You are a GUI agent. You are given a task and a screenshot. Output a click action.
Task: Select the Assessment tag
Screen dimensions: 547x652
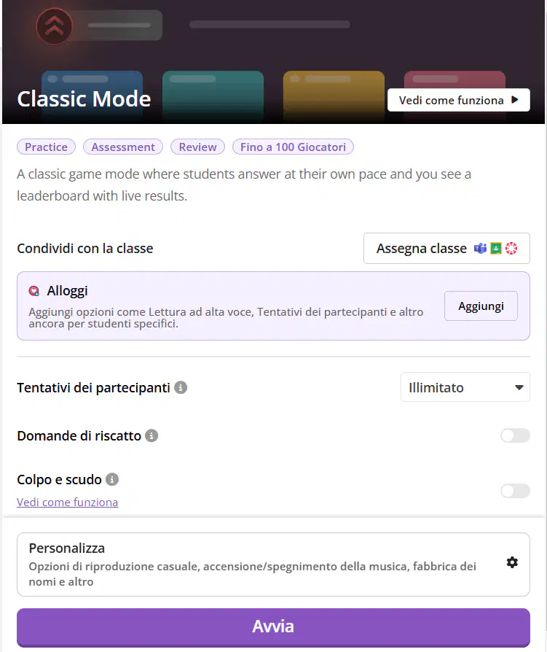click(123, 147)
